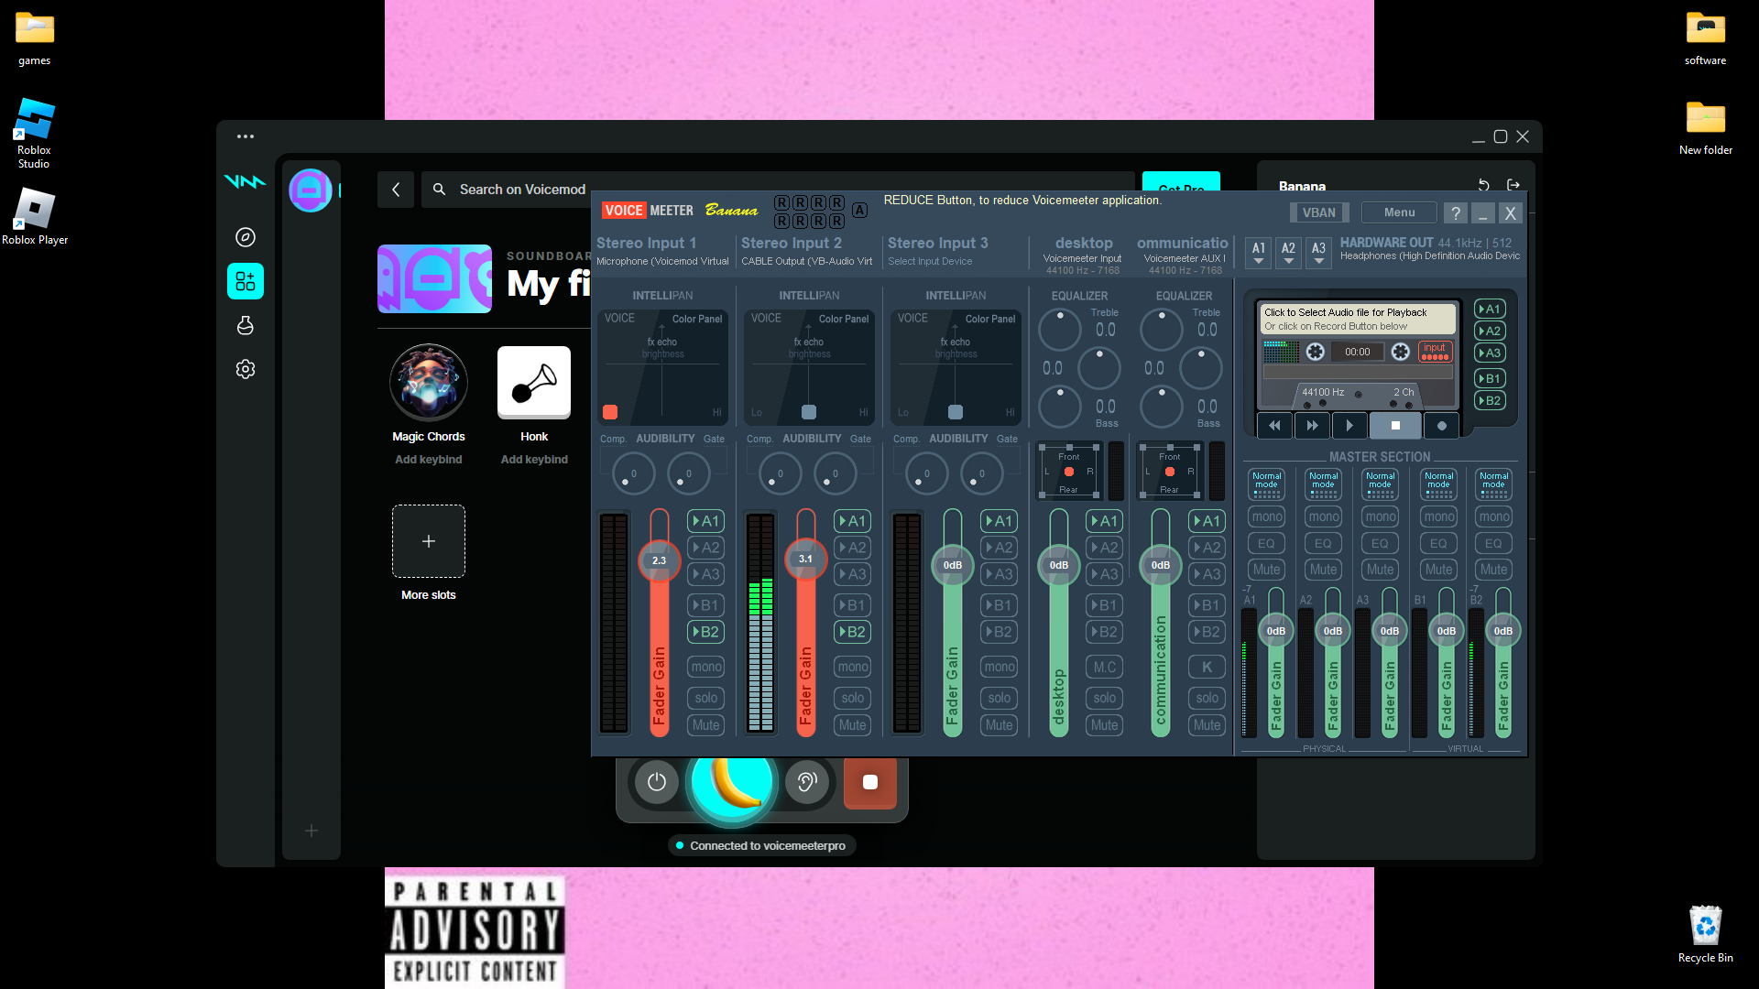This screenshot has height=989, width=1759.
Task: Toggle mono on Stereo Input 2 strip
Action: pyautogui.click(x=852, y=668)
